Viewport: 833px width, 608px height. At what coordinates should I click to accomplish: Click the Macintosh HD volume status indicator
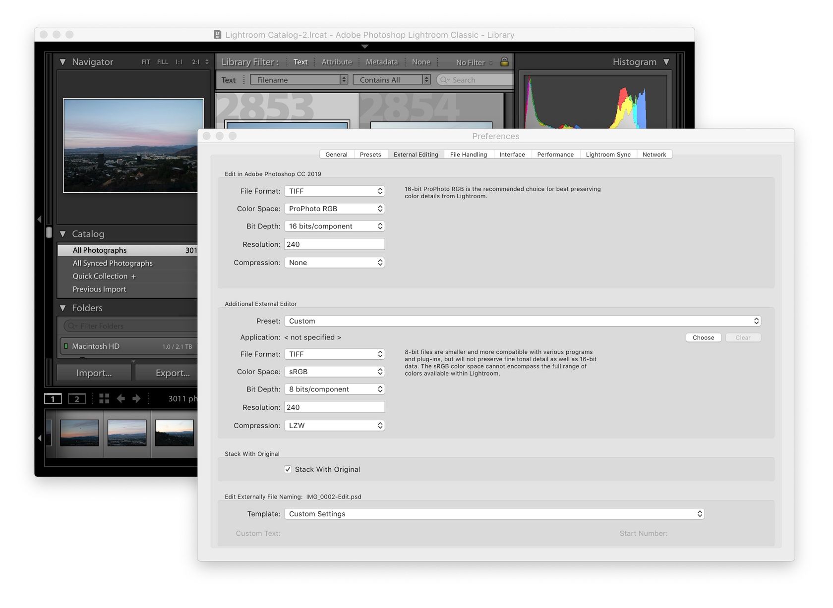(66, 346)
